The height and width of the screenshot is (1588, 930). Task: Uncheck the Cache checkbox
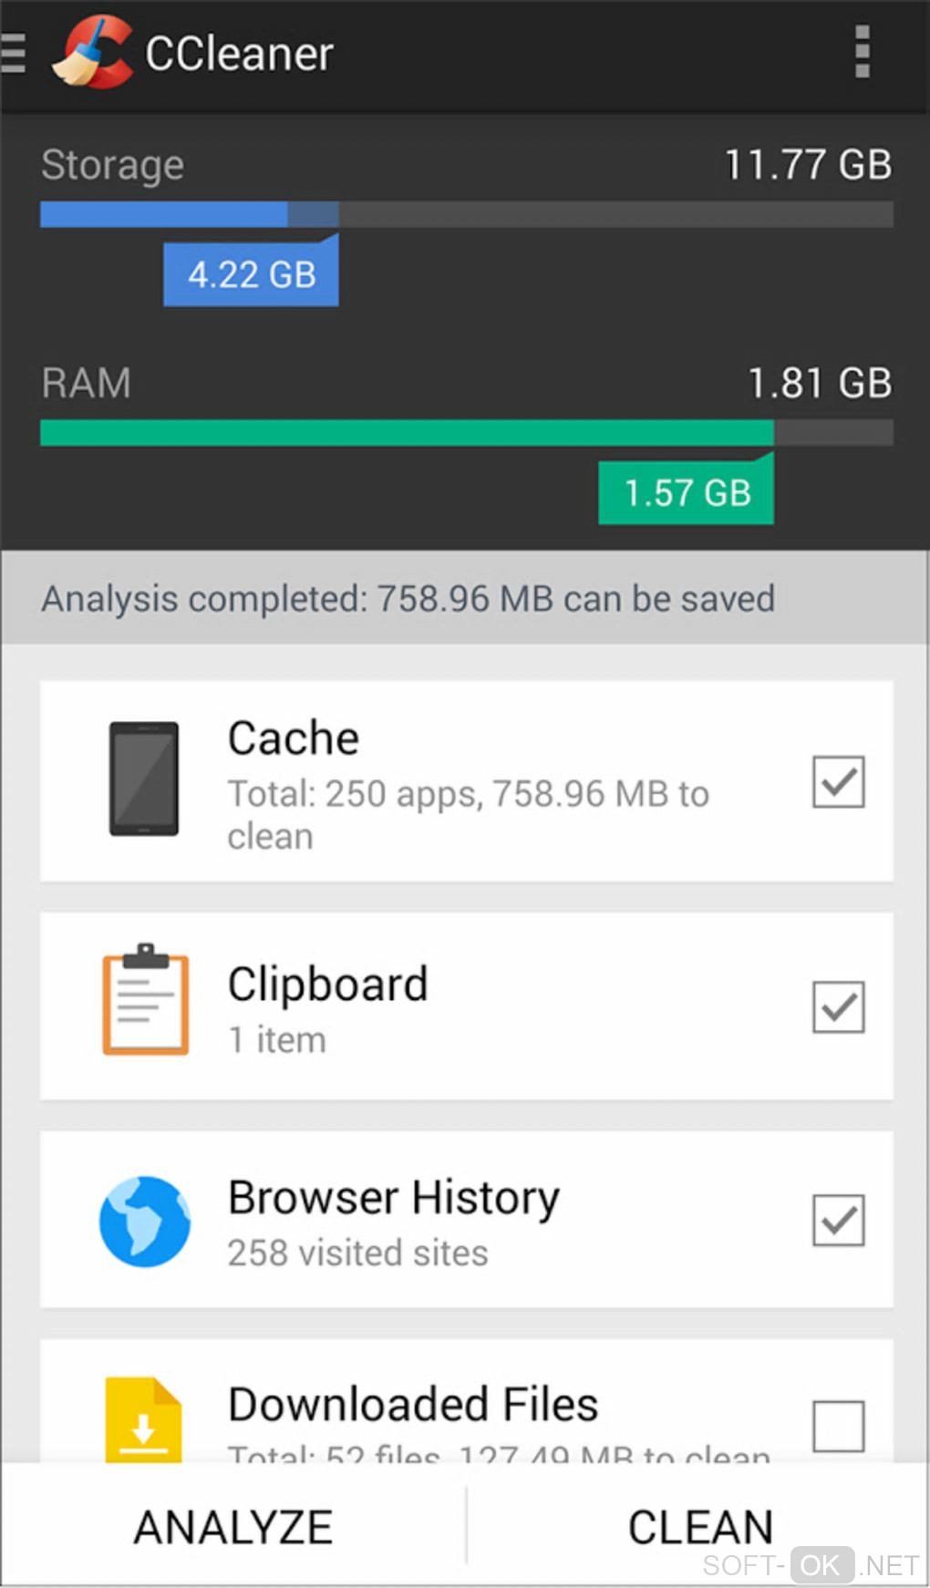click(838, 781)
